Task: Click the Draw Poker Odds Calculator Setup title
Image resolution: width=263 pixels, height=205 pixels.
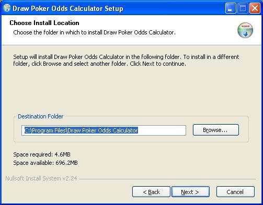Action: click(x=68, y=8)
